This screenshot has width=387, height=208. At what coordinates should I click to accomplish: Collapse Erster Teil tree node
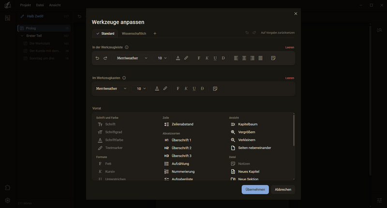tap(22, 36)
